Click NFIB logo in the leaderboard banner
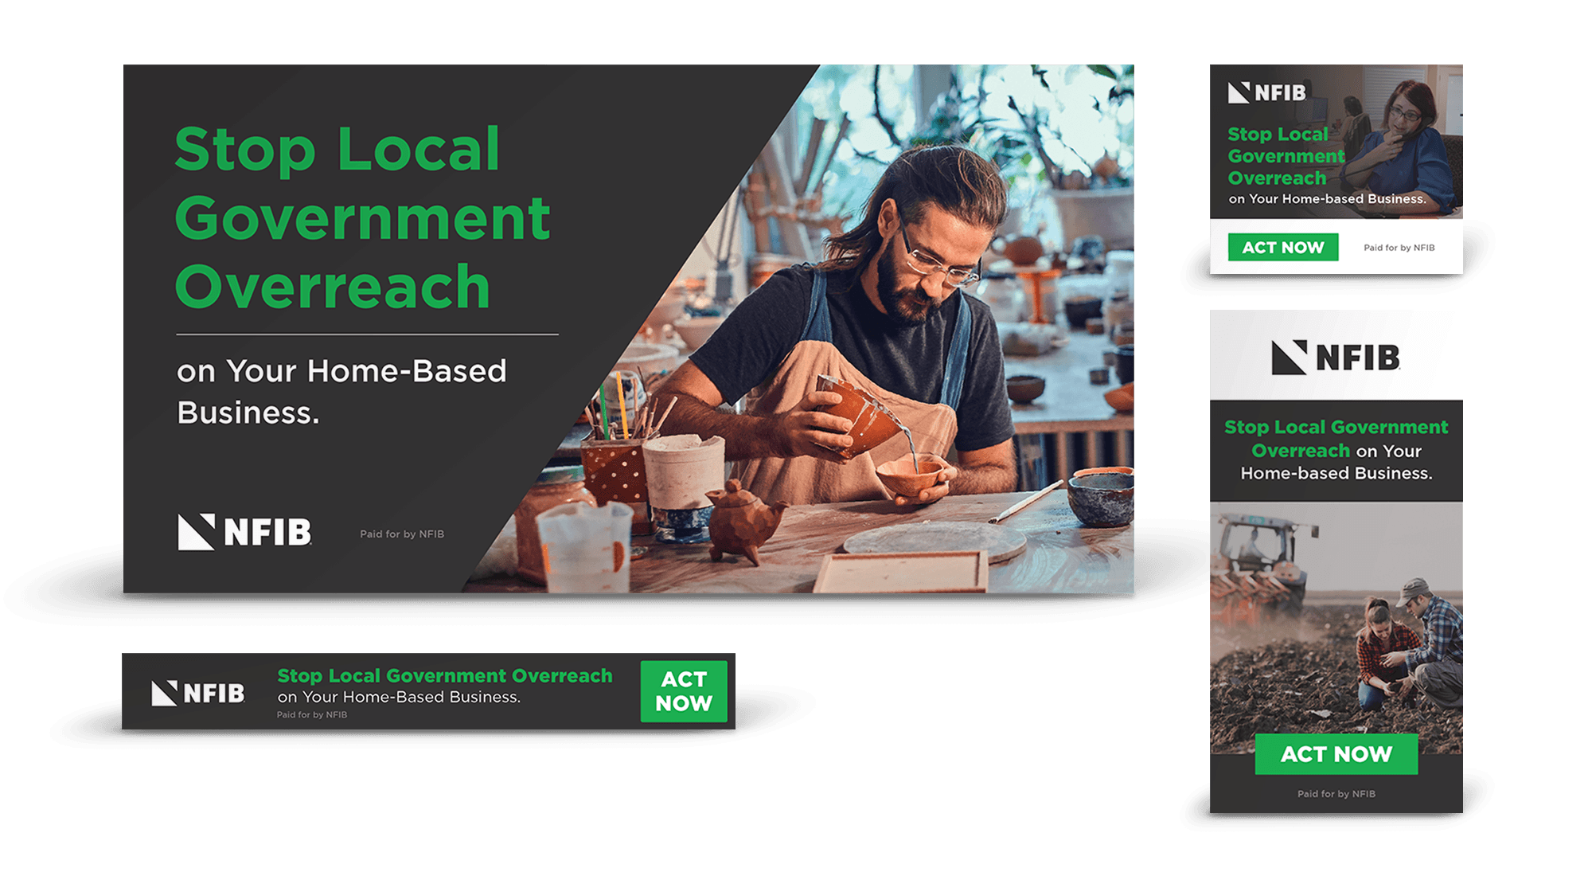Viewport: 1592px width, 876px height. pos(198,693)
